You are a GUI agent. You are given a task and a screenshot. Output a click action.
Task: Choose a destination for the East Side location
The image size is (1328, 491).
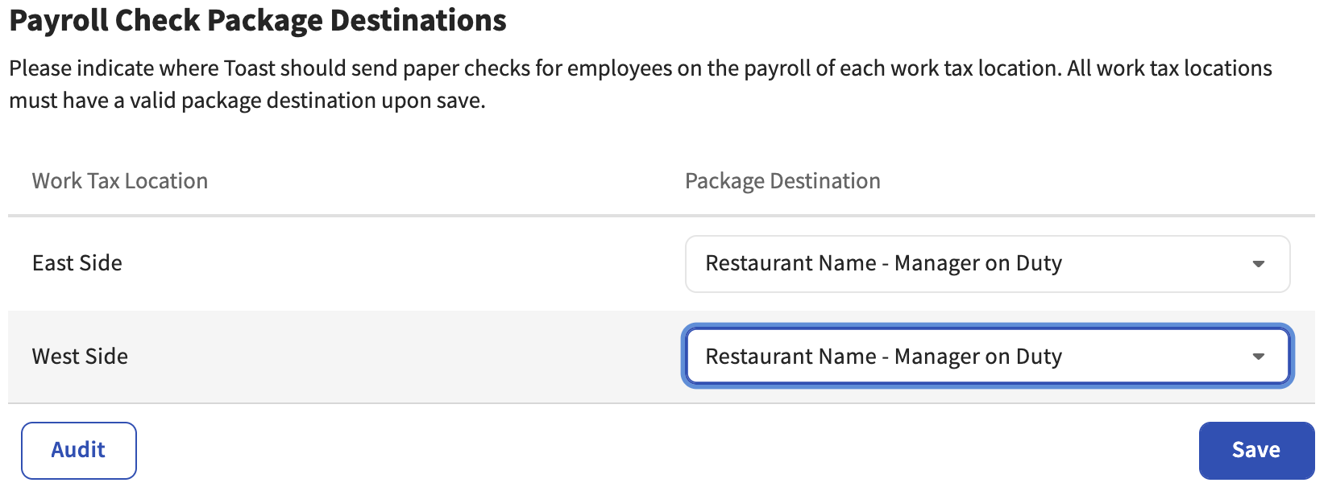986,264
